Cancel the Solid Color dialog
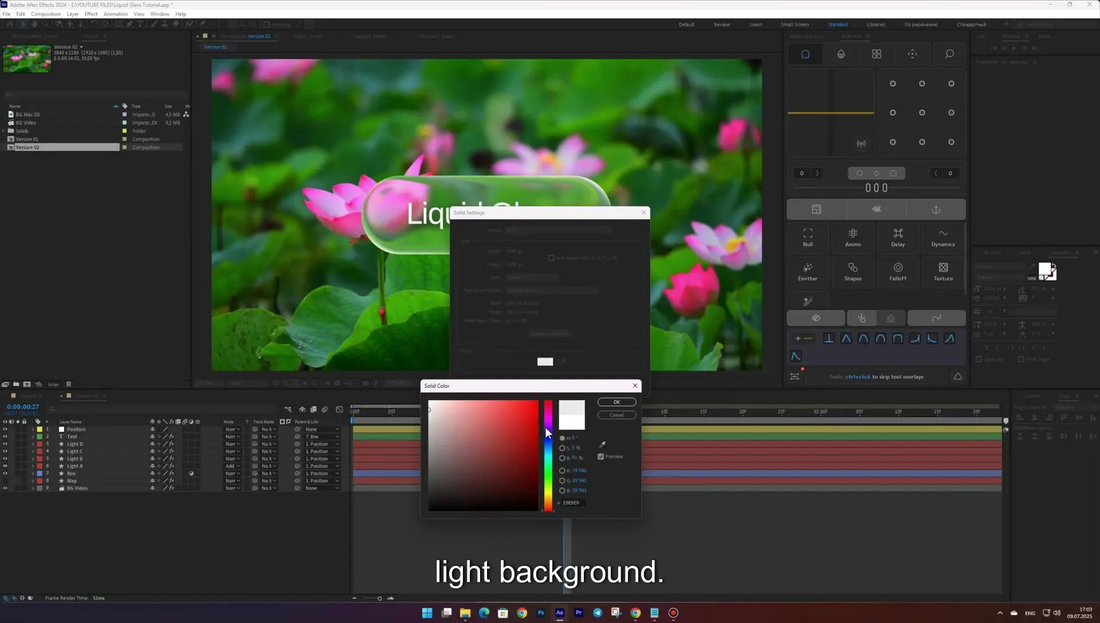This screenshot has height=623, width=1100. [x=616, y=415]
